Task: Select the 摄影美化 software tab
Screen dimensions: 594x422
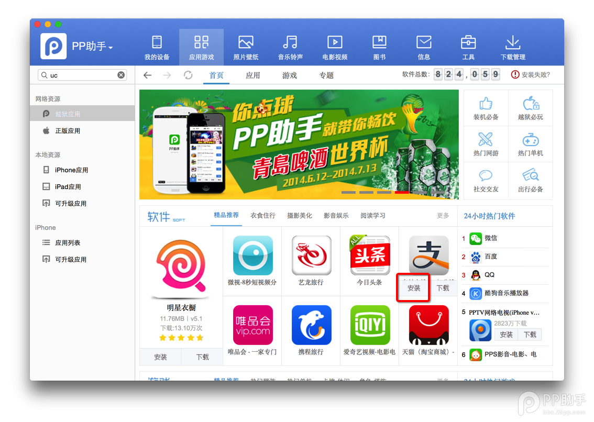Action: coord(299,215)
